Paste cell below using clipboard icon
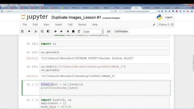This screenshot has width=194, height=109. (48, 31)
